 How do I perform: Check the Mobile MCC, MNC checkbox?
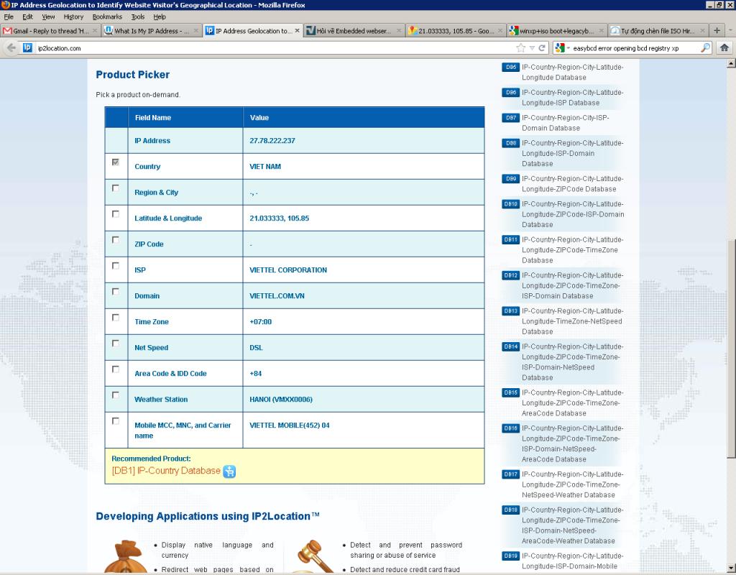coord(116,420)
